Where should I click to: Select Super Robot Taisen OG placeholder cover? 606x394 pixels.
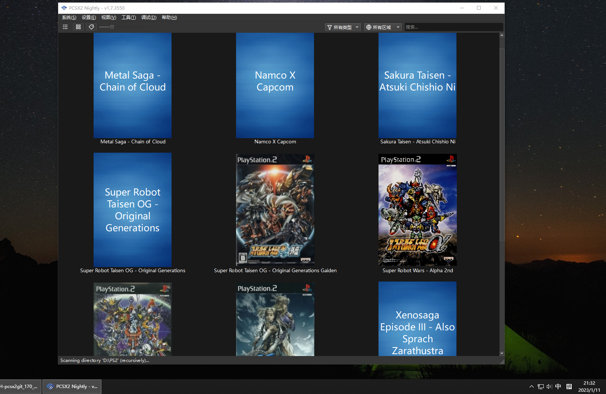pyautogui.click(x=132, y=210)
